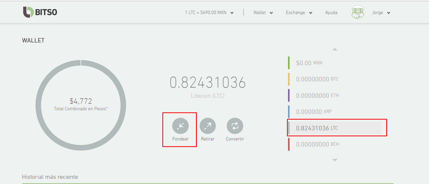Select the 0.00000000 BTC balance
Viewport: 429px width, 184px height.
point(335,79)
